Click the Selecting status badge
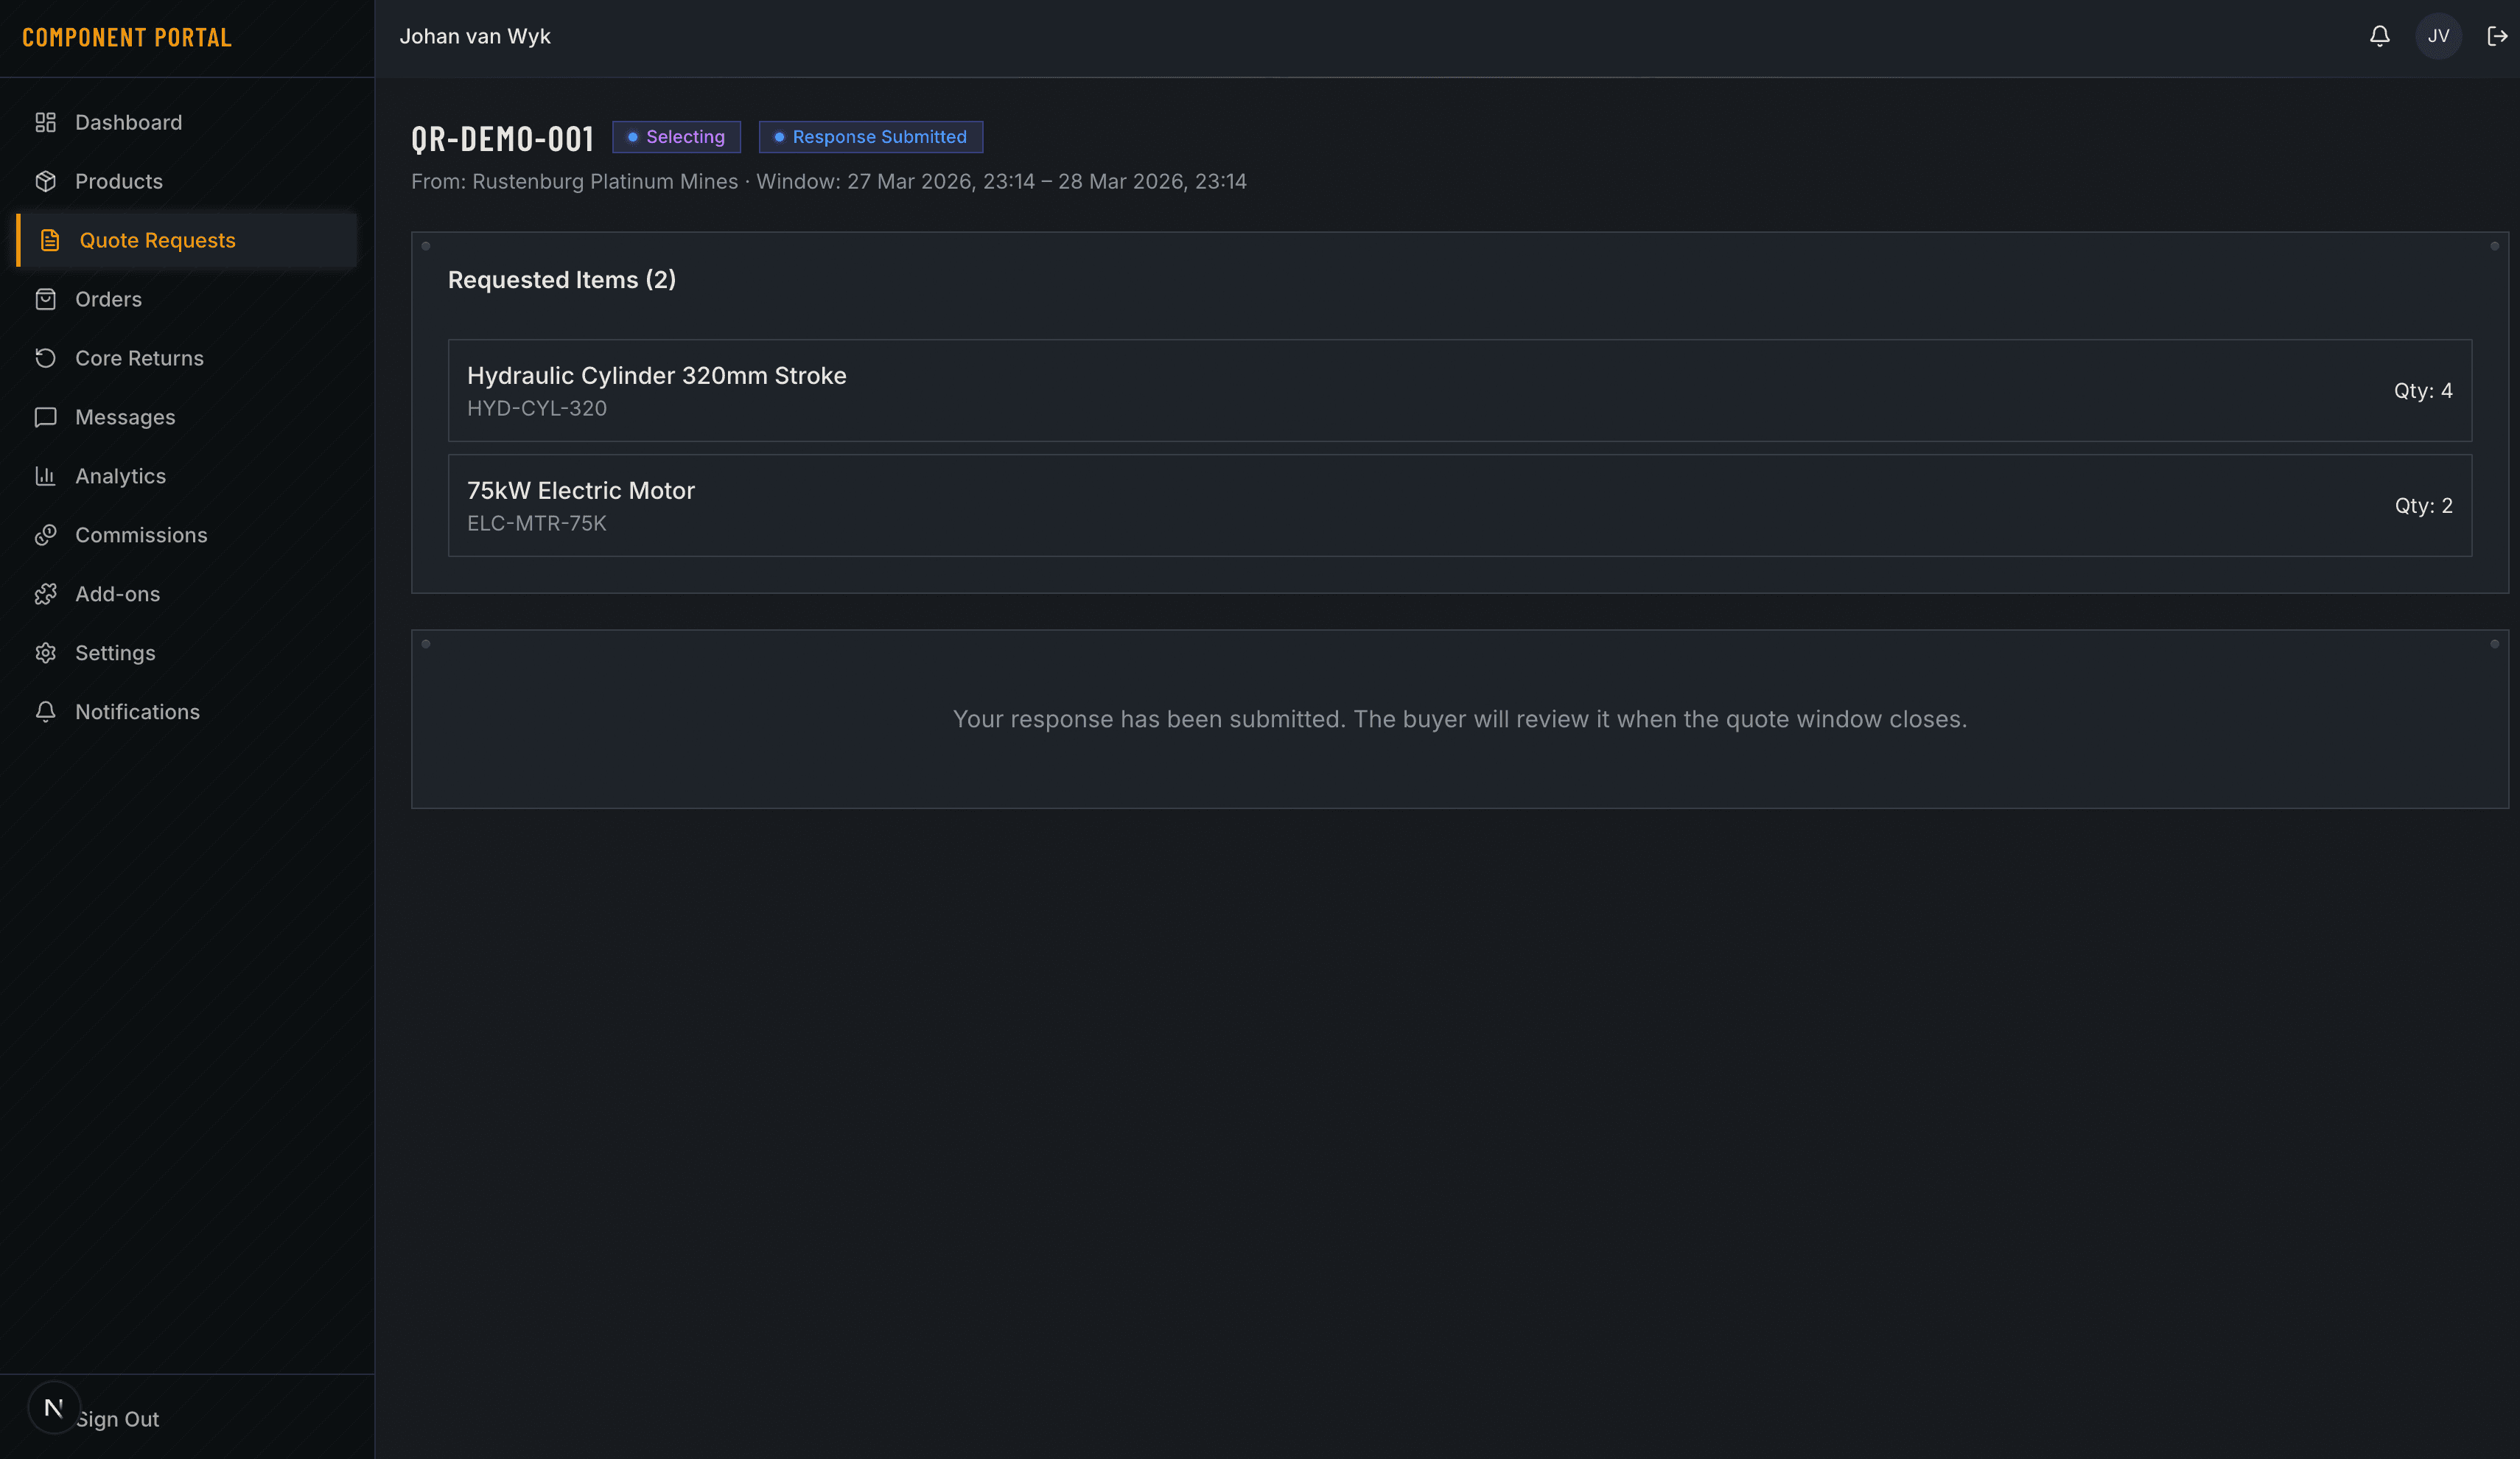 click(x=676, y=137)
